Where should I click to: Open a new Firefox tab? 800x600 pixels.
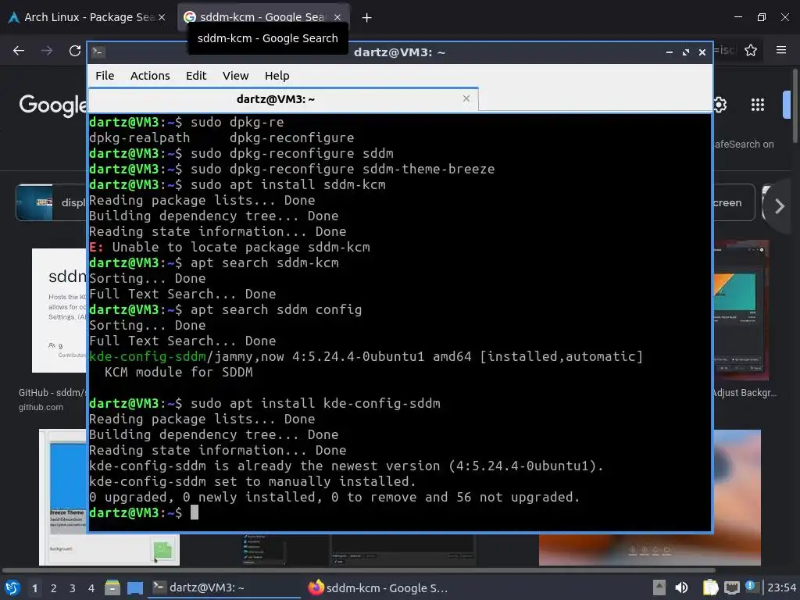[x=366, y=18]
